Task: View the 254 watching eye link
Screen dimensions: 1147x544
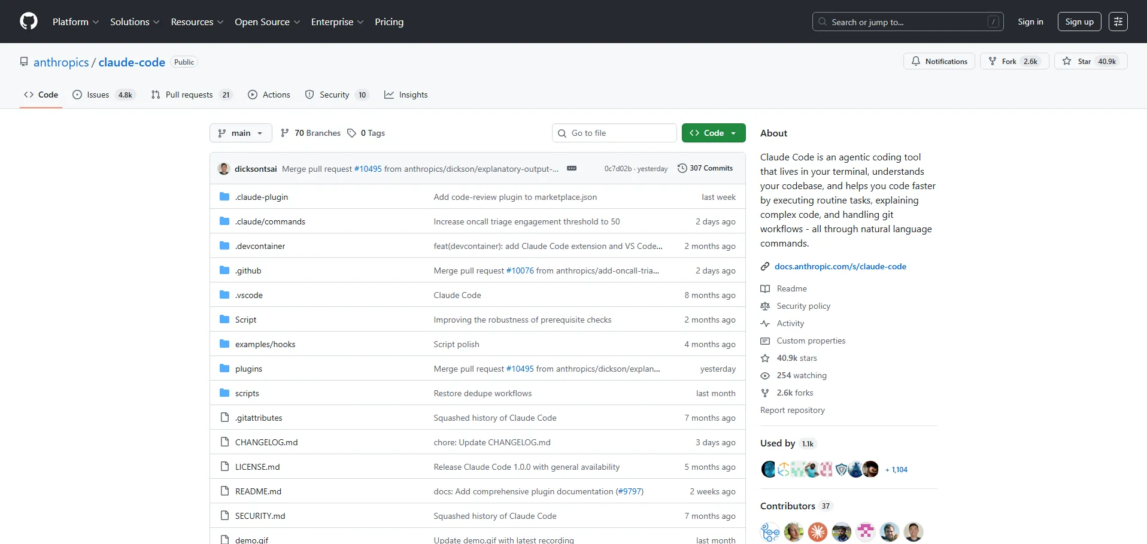Action: pos(801,375)
